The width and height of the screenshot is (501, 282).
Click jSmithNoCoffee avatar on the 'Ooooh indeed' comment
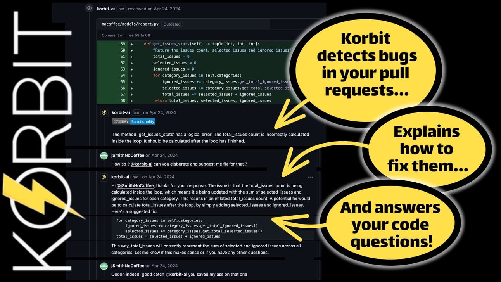[x=104, y=266]
